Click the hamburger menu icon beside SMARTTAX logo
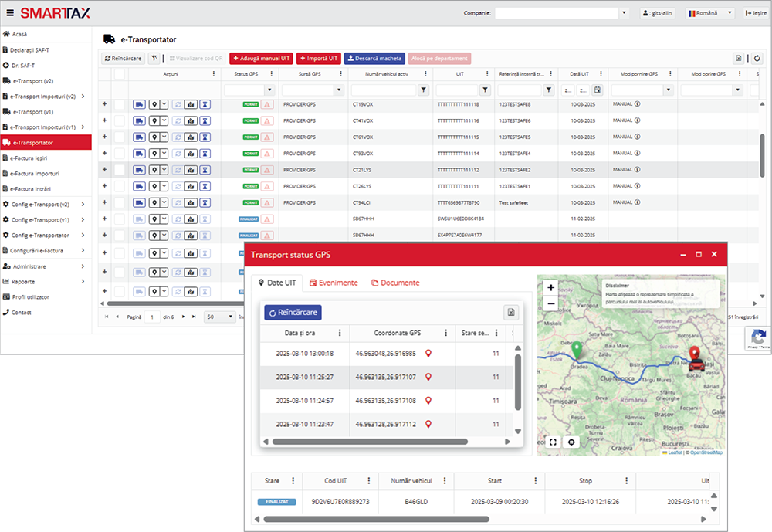This screenshot has height=532, width=772. pos(9,12)
